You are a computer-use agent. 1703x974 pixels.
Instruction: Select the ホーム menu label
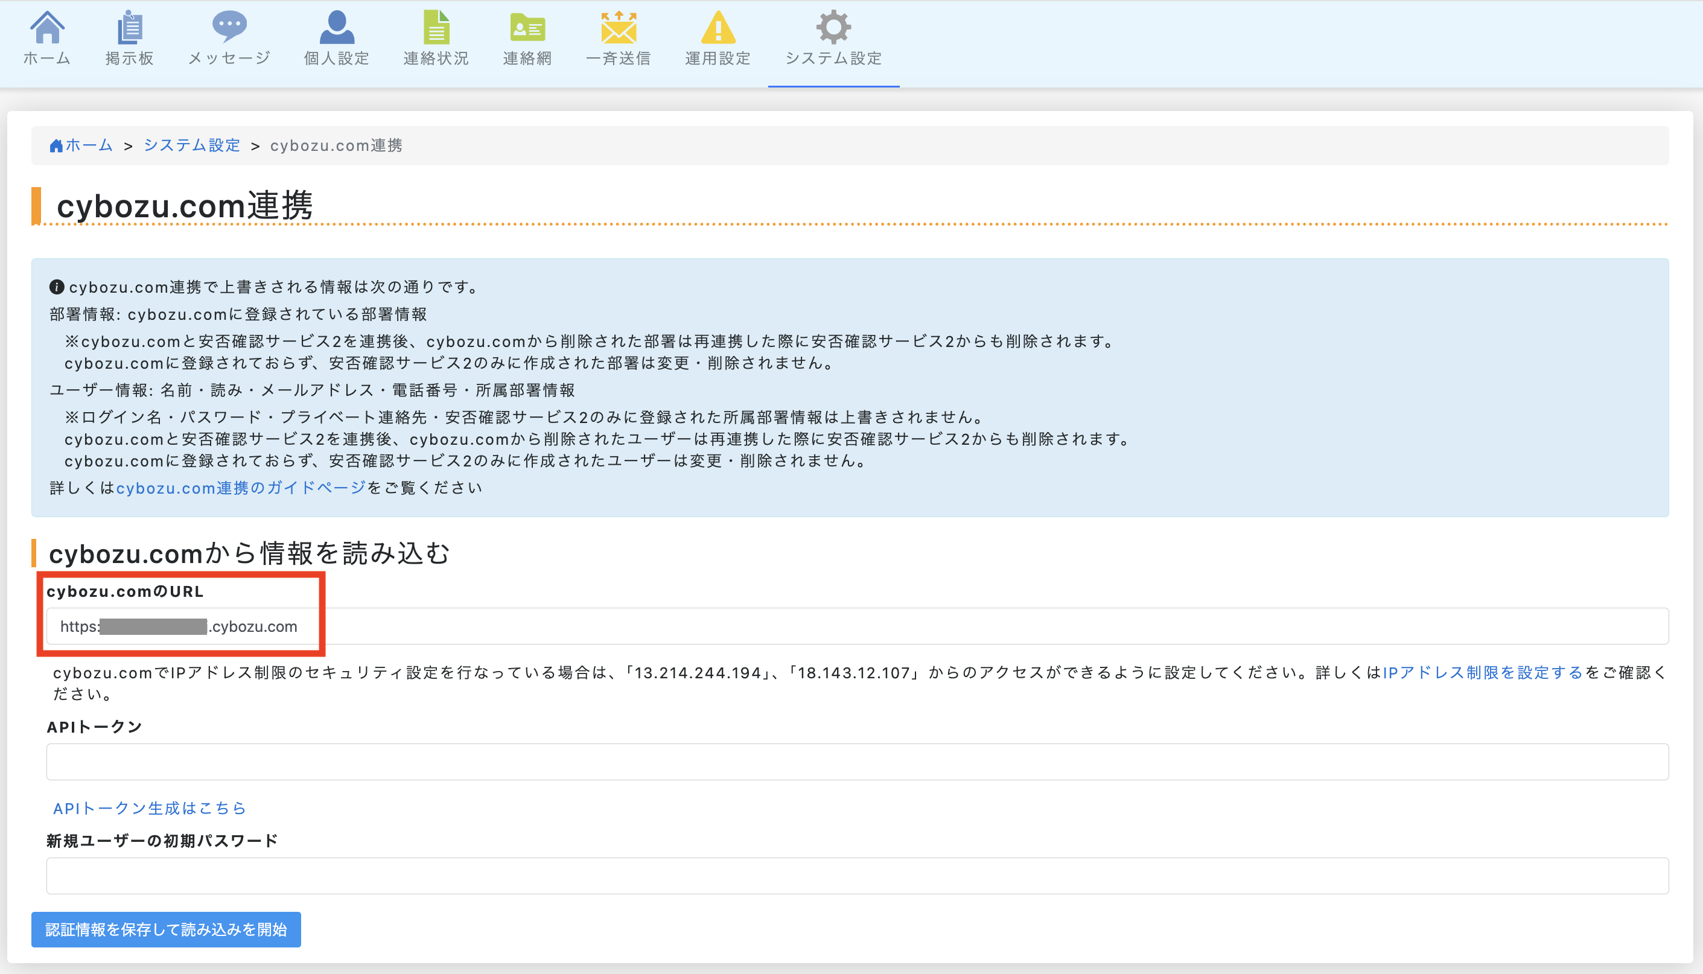pyautogui.click(x=47, y=59)
